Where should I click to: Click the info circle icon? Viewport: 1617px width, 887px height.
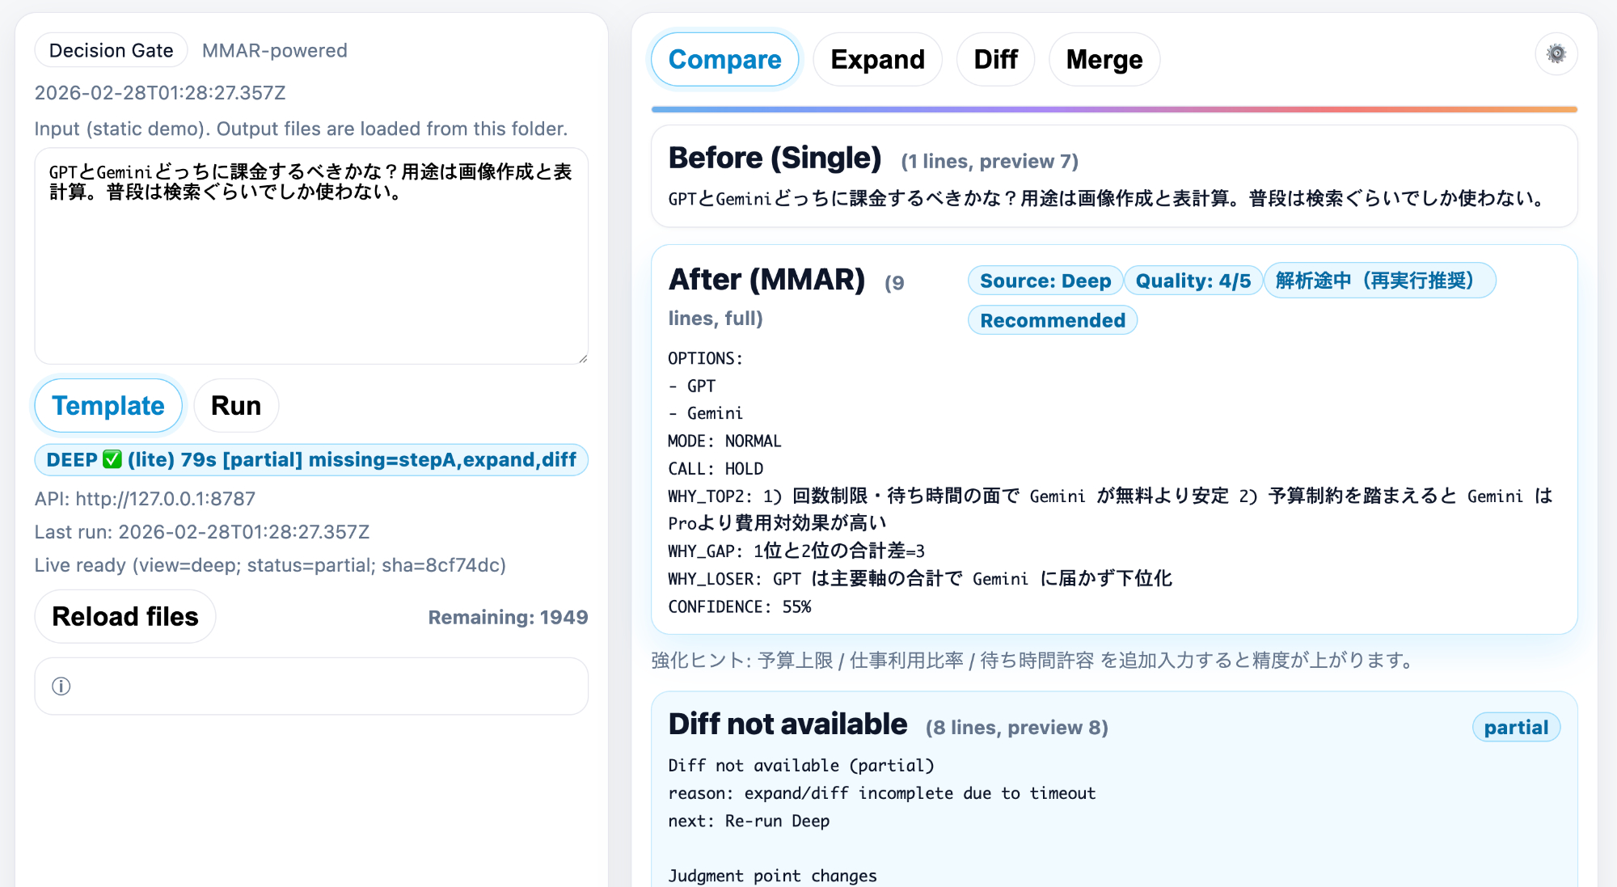click(61, 686)
